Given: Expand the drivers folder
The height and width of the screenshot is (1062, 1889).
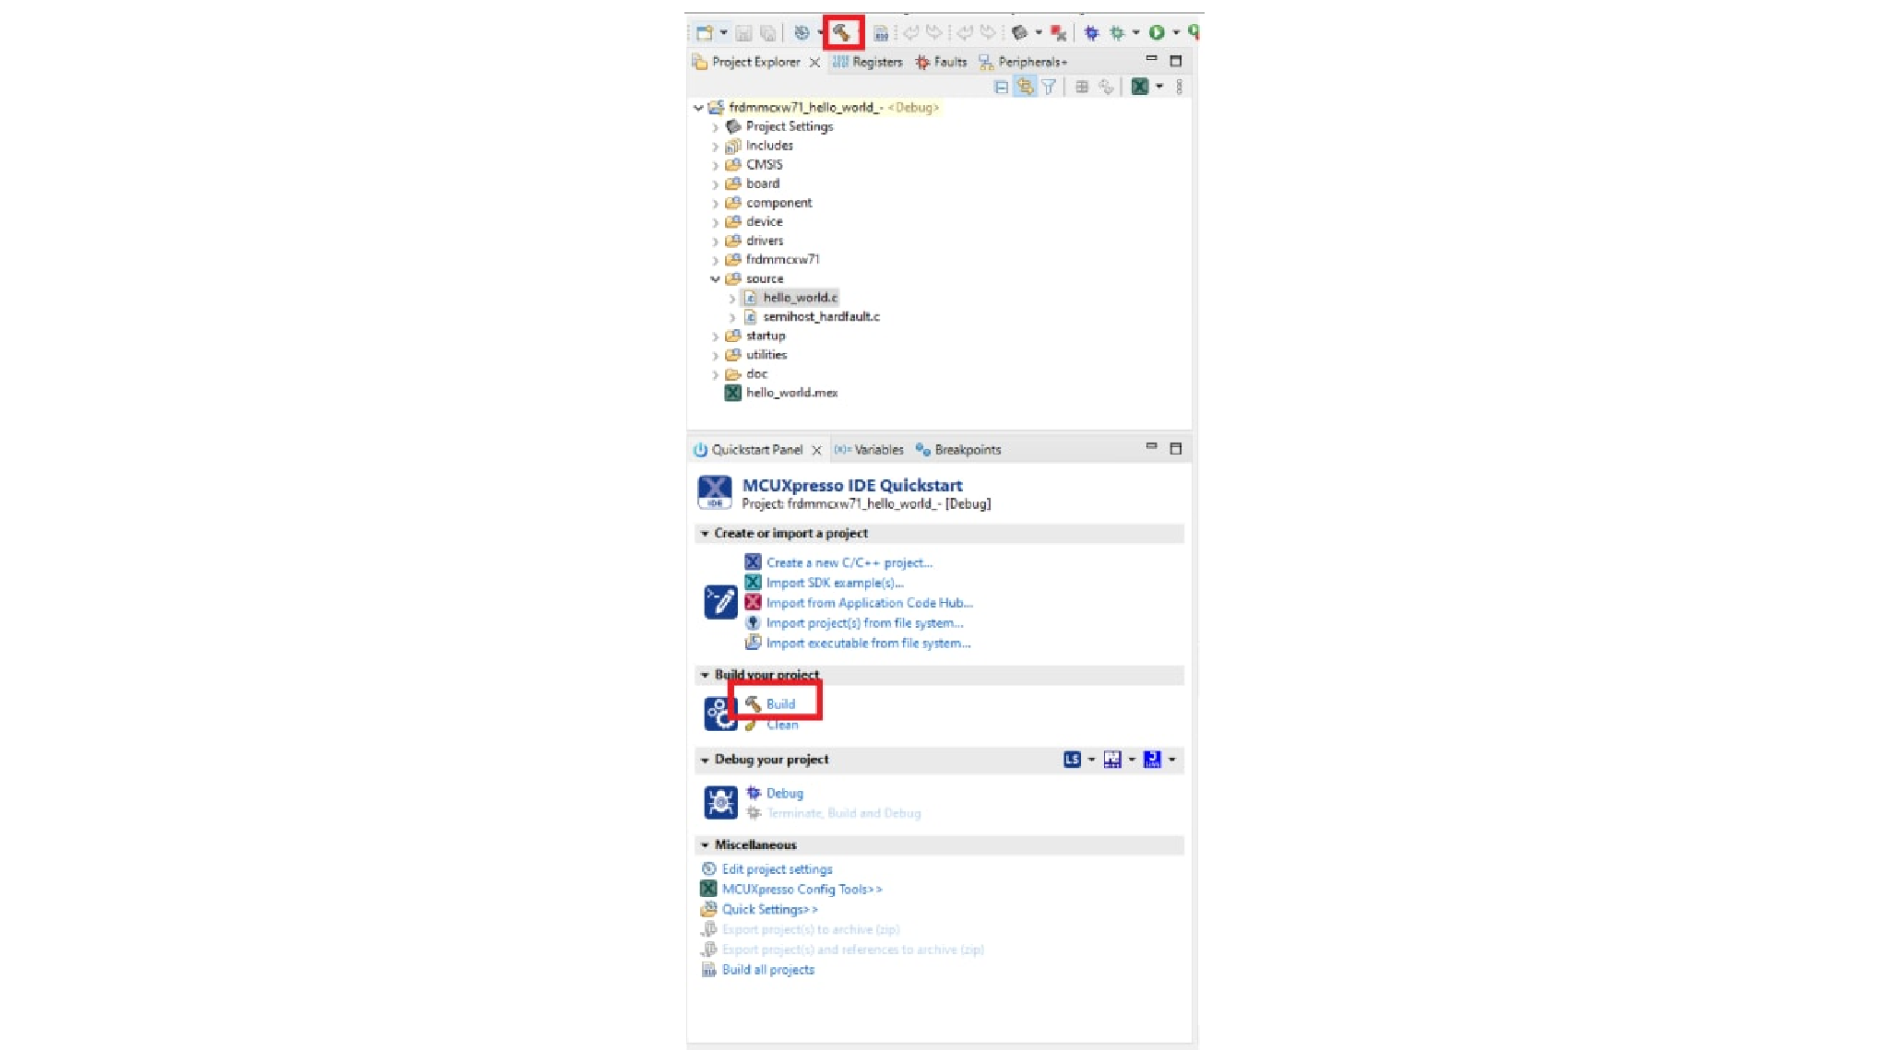Looking at the screenshot, I should 715,242.
